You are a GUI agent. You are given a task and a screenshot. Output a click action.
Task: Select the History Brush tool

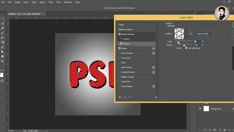(x=2, y=37)
